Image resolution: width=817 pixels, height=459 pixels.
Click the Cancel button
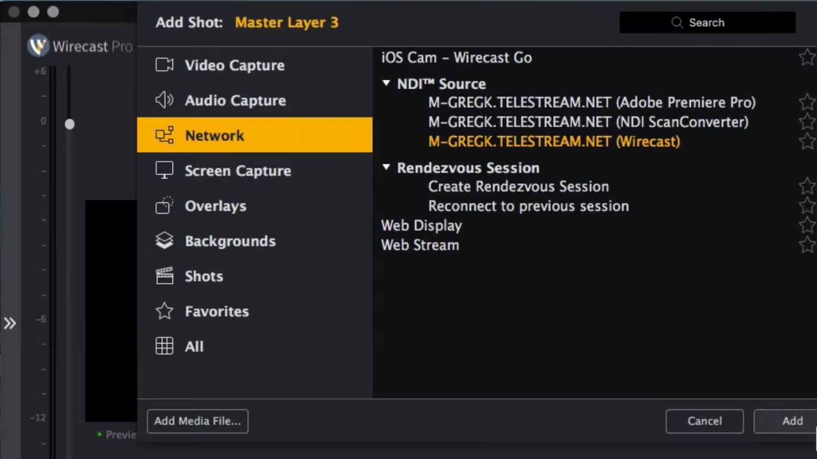tap(704, 421)
